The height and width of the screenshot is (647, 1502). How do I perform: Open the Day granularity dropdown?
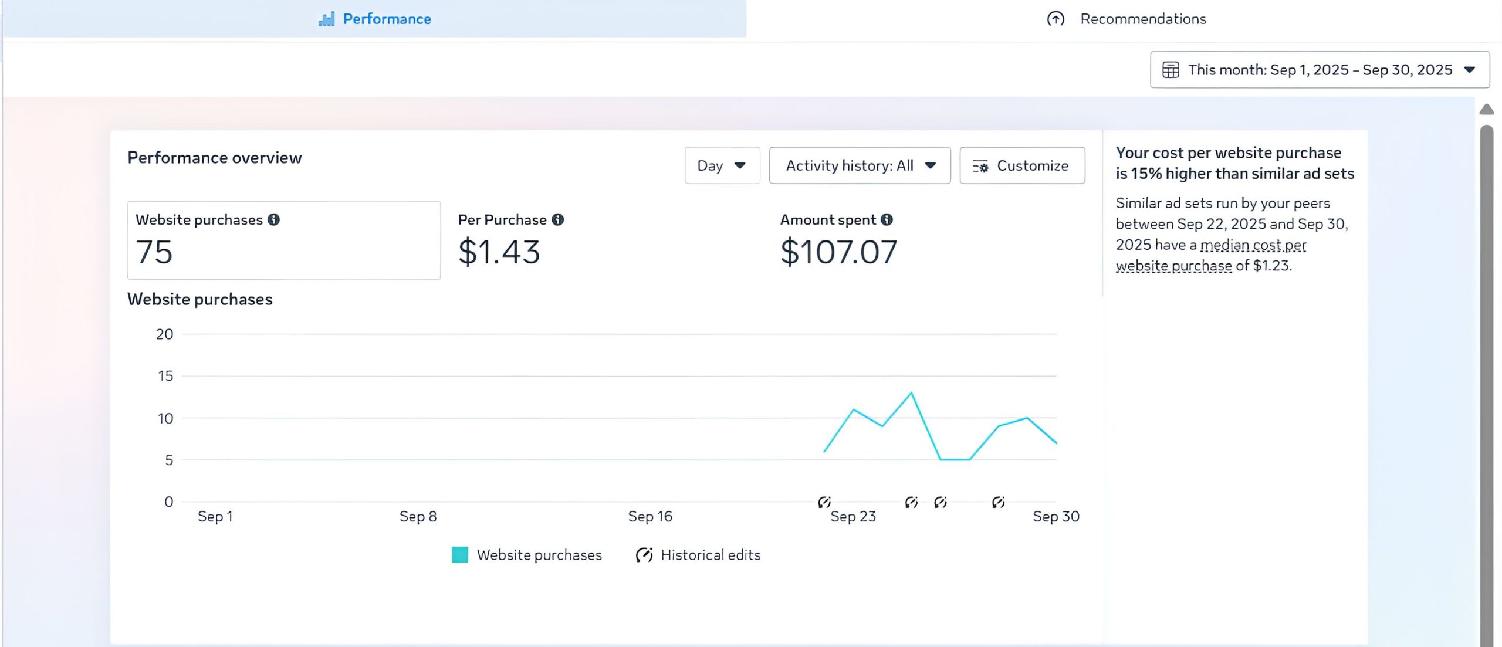[x=722, y=166]
